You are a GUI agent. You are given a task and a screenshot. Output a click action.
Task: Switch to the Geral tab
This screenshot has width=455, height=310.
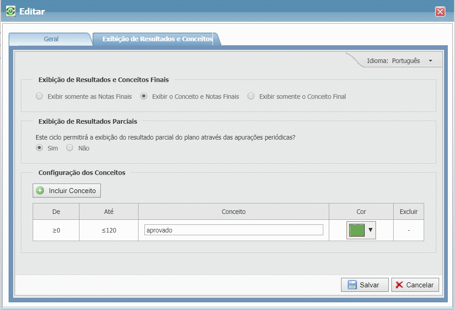[51, 39]
